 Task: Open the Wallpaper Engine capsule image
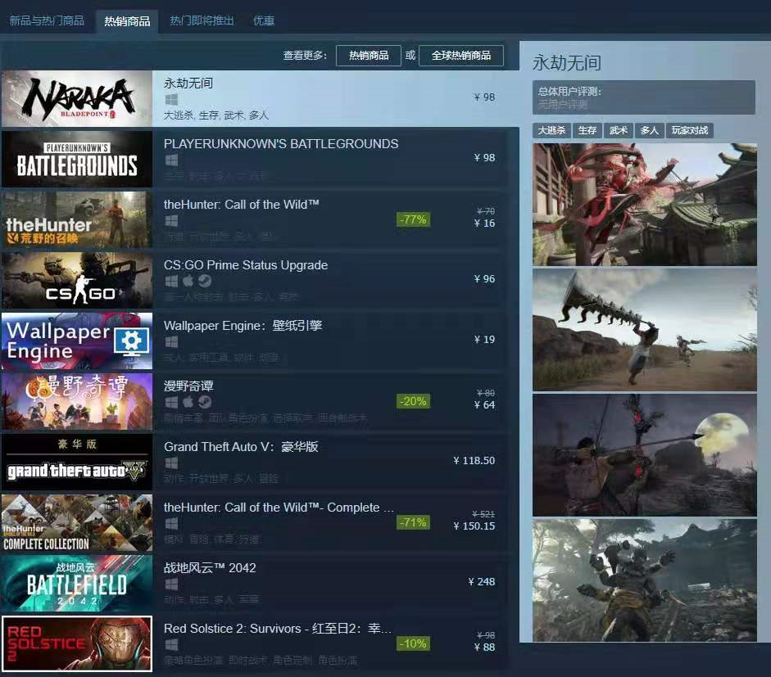[77, 341]
